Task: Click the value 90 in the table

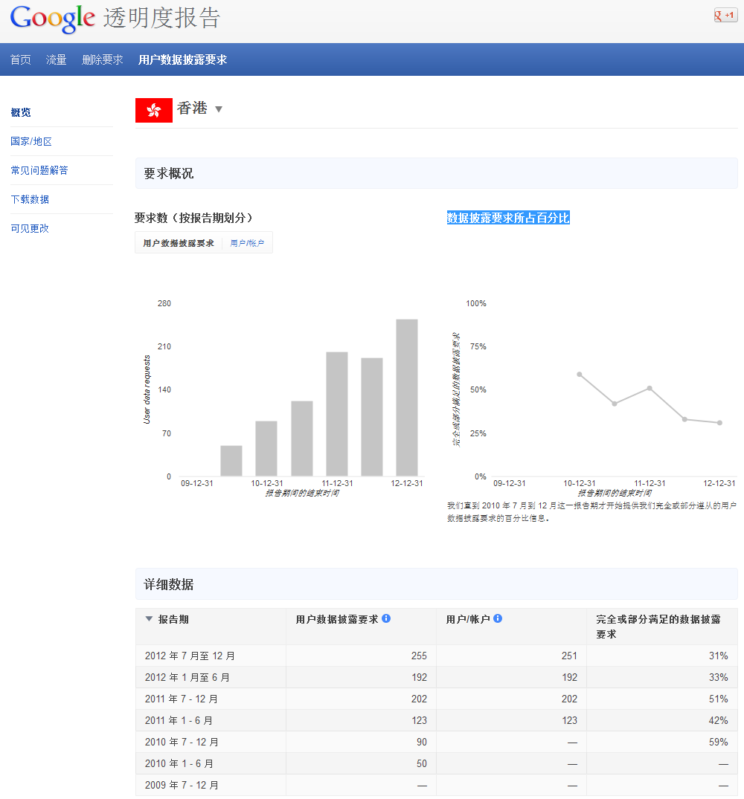Action: coord(422,742)
